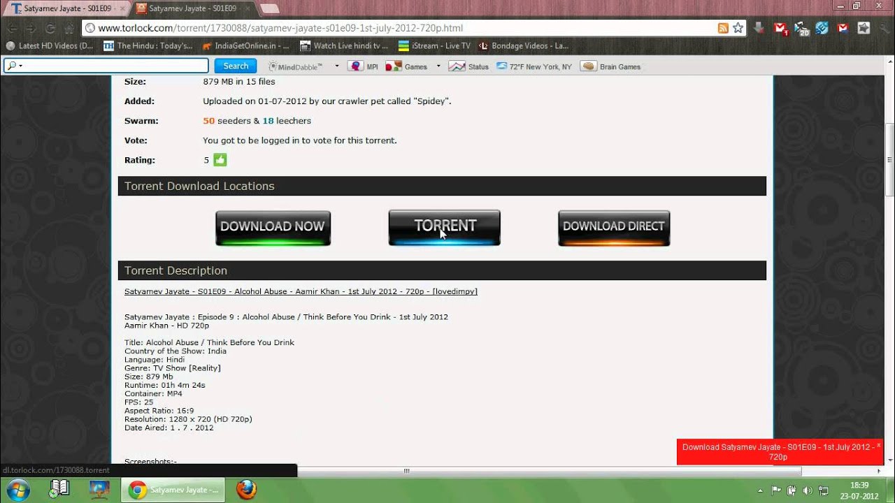
Task: Open the iStream - Live TV bookmark
Action: coord(434,46)
